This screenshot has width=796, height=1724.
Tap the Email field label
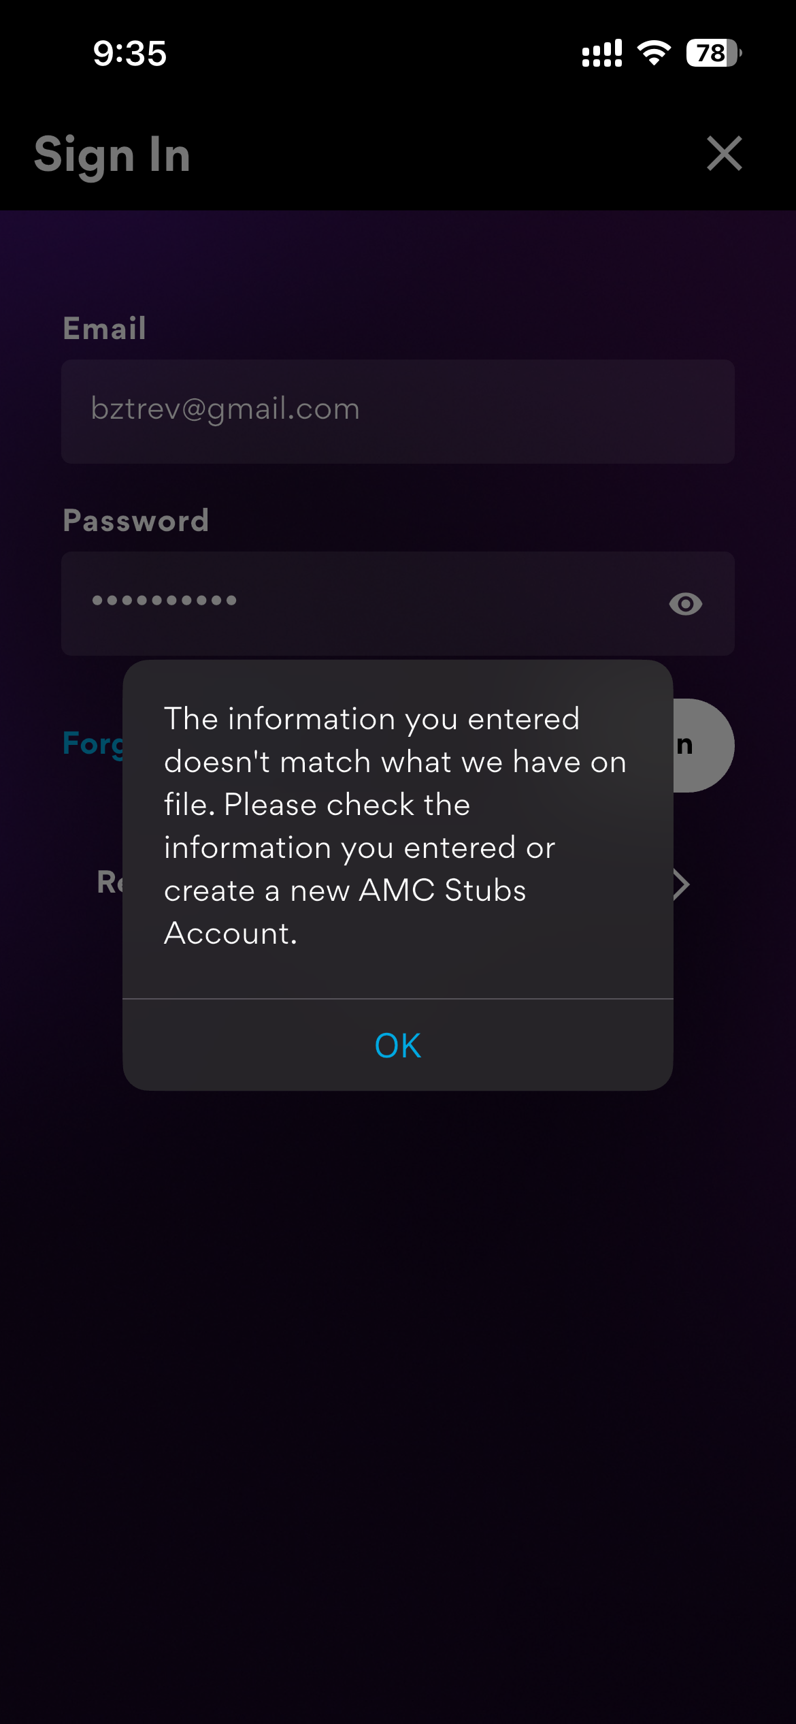[104, 328]
